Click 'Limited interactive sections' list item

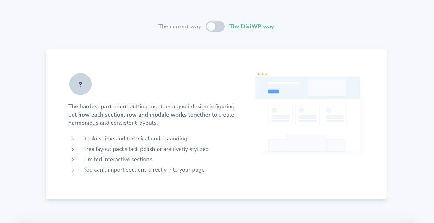pyautogui.click(x=118, y=159)
